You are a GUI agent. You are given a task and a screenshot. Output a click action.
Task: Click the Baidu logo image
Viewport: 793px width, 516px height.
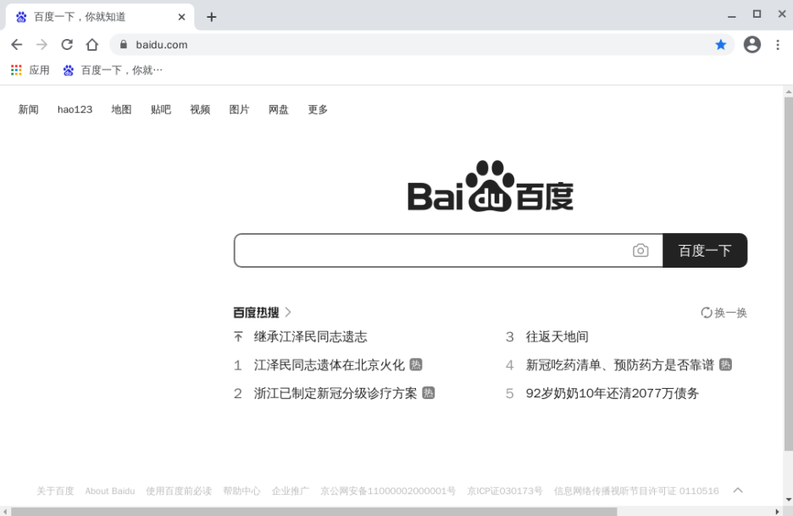tap(490, 186)
